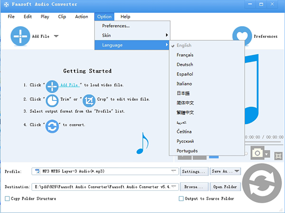The image size is (285, 213).
Task: Select Deutsch language option
Action: click(x=207, y=65)
